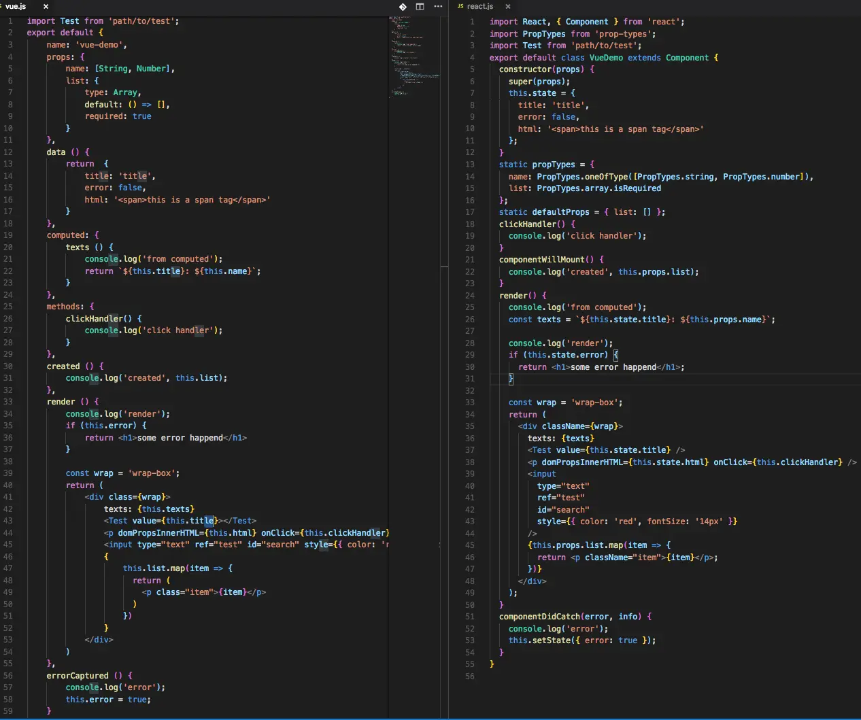This screenshot has width=861, height=720.
Task: Click 'type="text"' attribute line in react.js
Action: 563,486
